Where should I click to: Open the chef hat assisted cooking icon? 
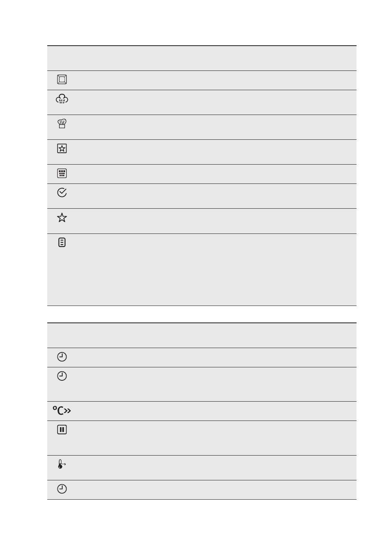pyautogui.click(x=62, y=124)
